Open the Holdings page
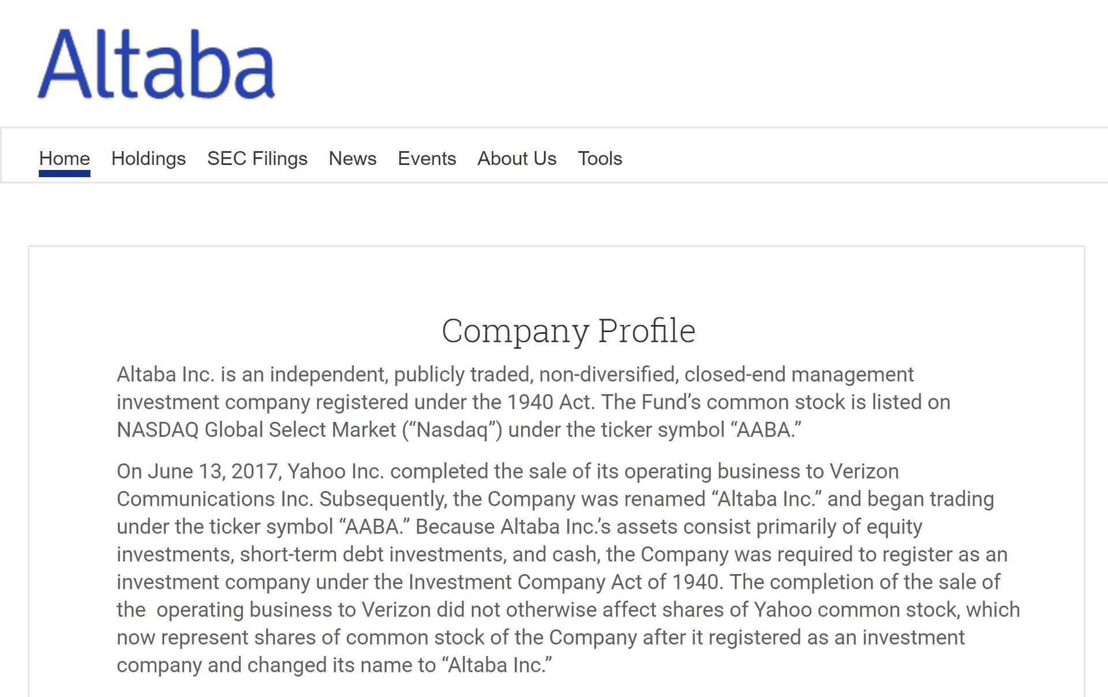The image size is (1108, 697). [148, 159]
